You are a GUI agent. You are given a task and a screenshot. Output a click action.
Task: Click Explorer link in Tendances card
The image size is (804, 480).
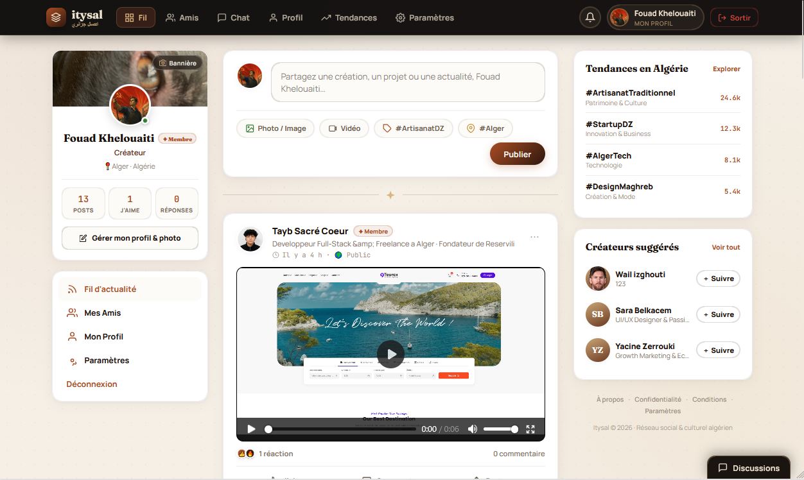pyautogui.click(x=726, y=69)
